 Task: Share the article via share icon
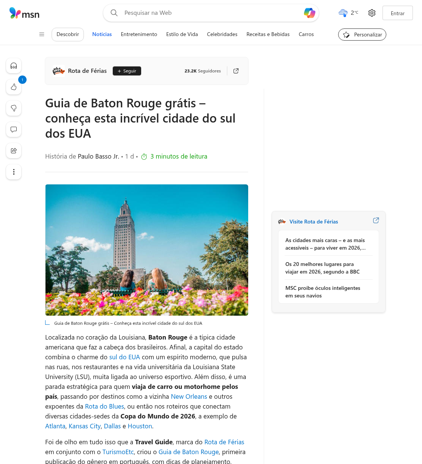pyautogui.click(x=14, y=151)
